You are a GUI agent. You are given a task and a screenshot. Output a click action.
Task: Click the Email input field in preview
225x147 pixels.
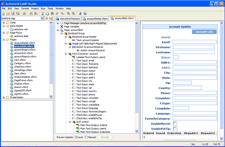pos(194,42)
